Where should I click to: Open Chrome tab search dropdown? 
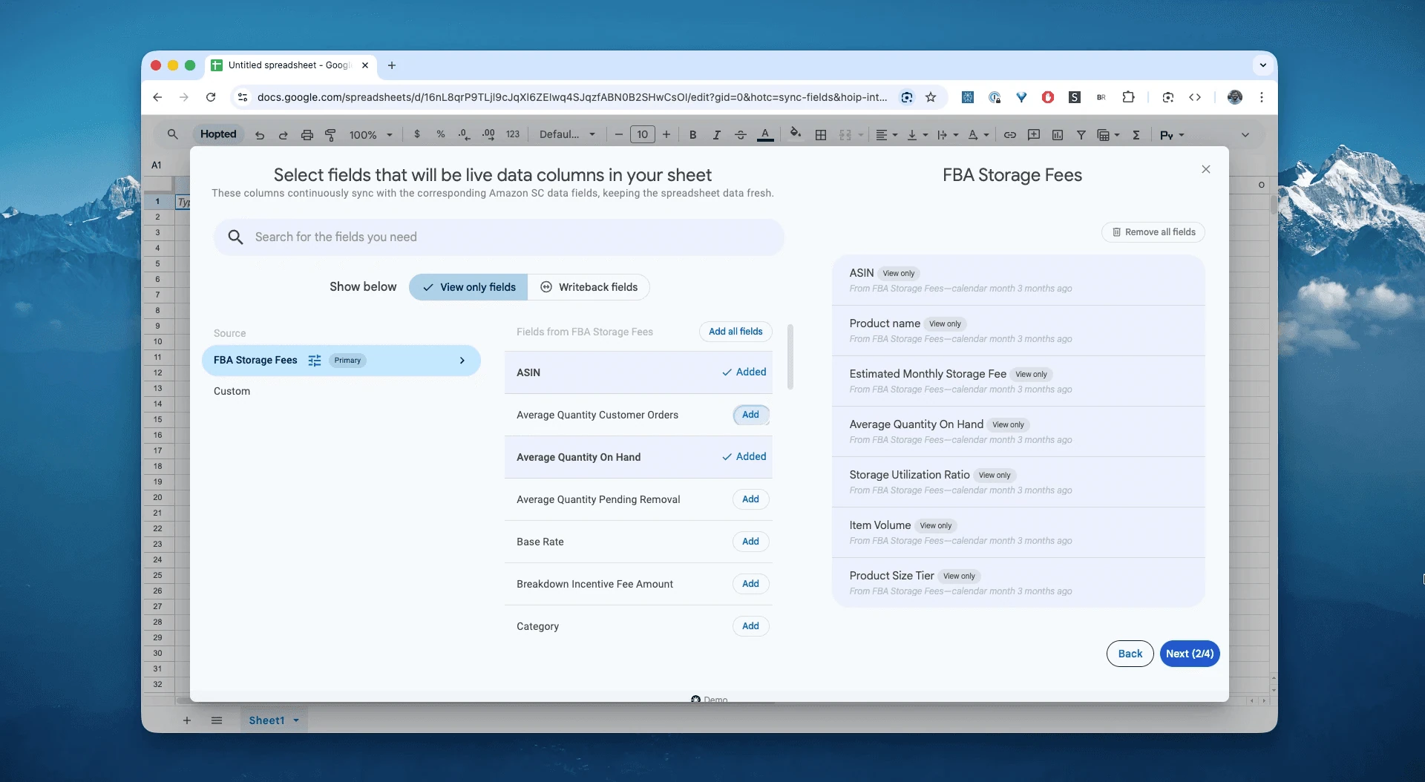click(x=1263, y=65)
